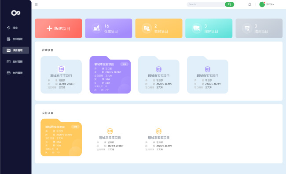This screenshot has width=286, height=174.
Task: Click the green user avatar
Action: (262, 4)
